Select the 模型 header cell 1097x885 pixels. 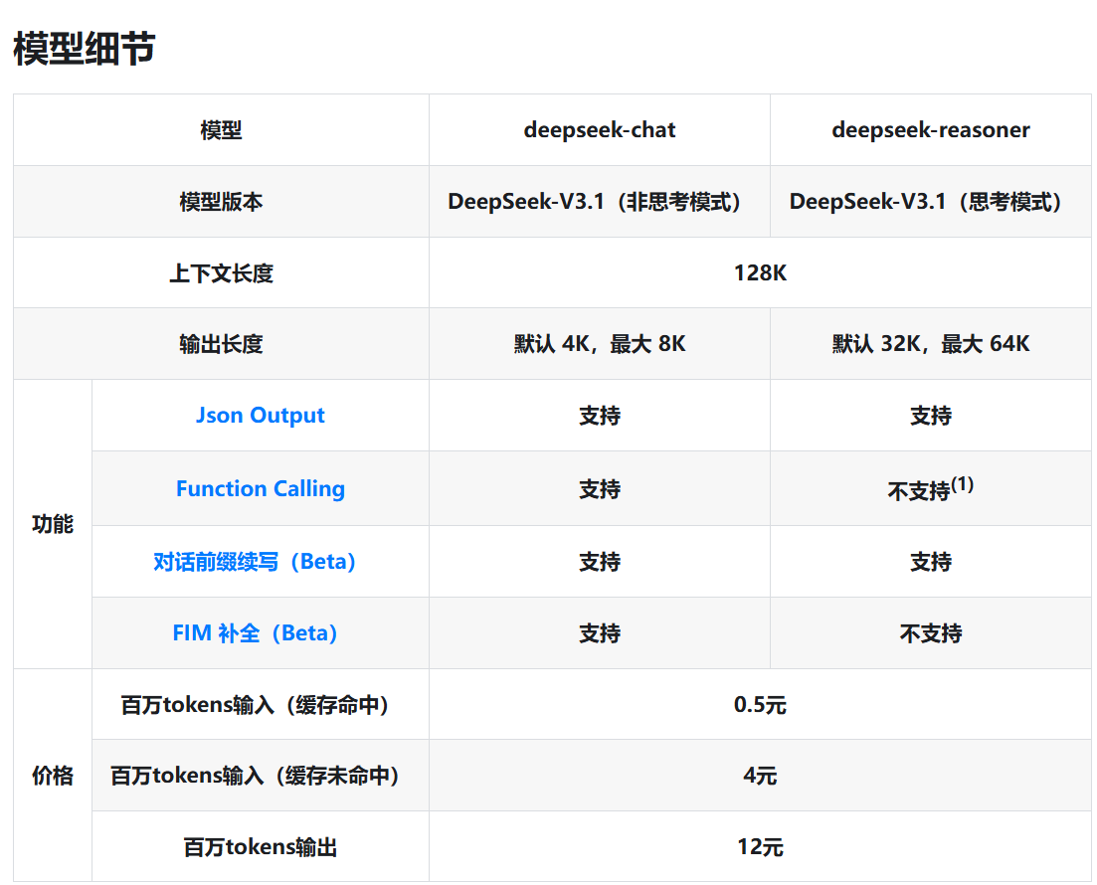point(221,130)
